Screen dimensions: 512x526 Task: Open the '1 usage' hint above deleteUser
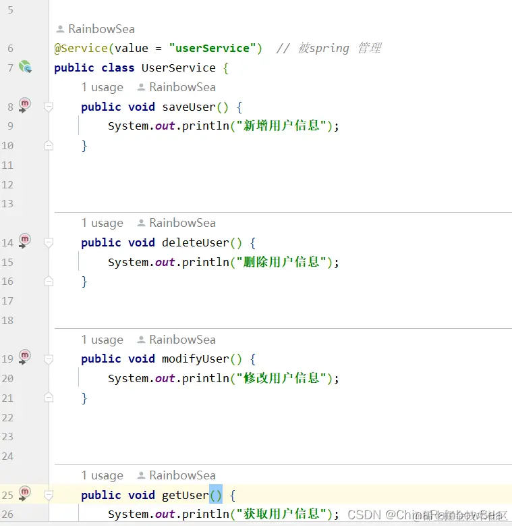(x=103, y=223)
